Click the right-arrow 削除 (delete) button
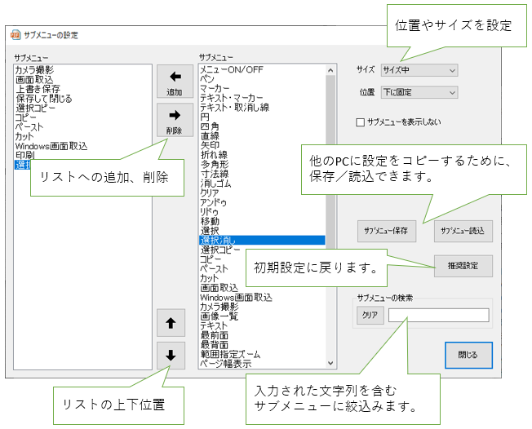Image resolution: width=532 pixels, height=429 pixels. click(x=174, y=120)
